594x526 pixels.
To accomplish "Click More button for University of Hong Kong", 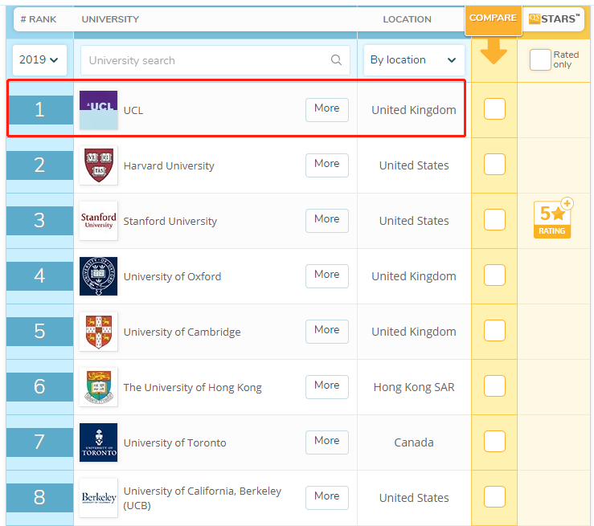I will point(327,387).
